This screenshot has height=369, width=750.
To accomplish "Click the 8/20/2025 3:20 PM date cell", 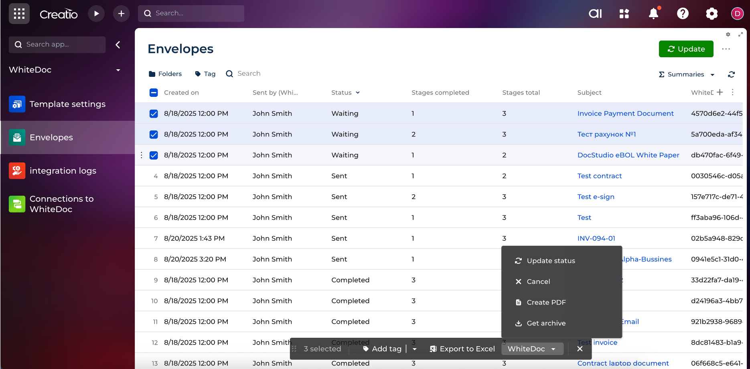I will [x=195, y=259].
